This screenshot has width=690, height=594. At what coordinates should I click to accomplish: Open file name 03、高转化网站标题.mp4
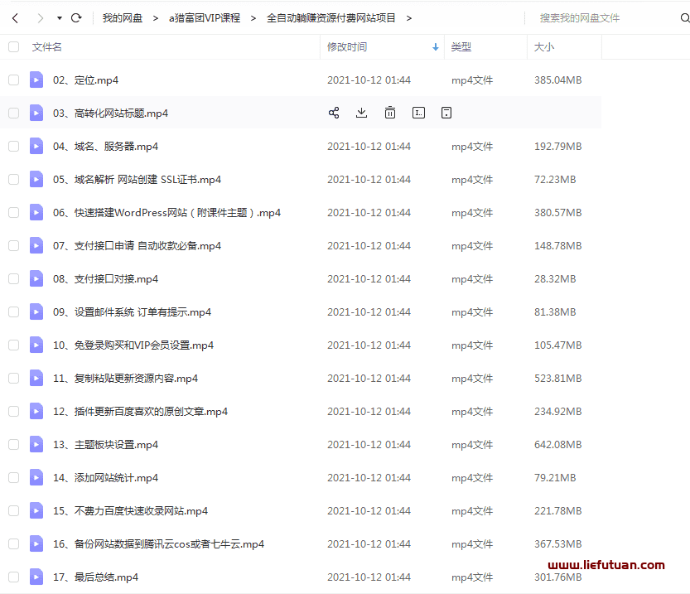coord(110,113)
